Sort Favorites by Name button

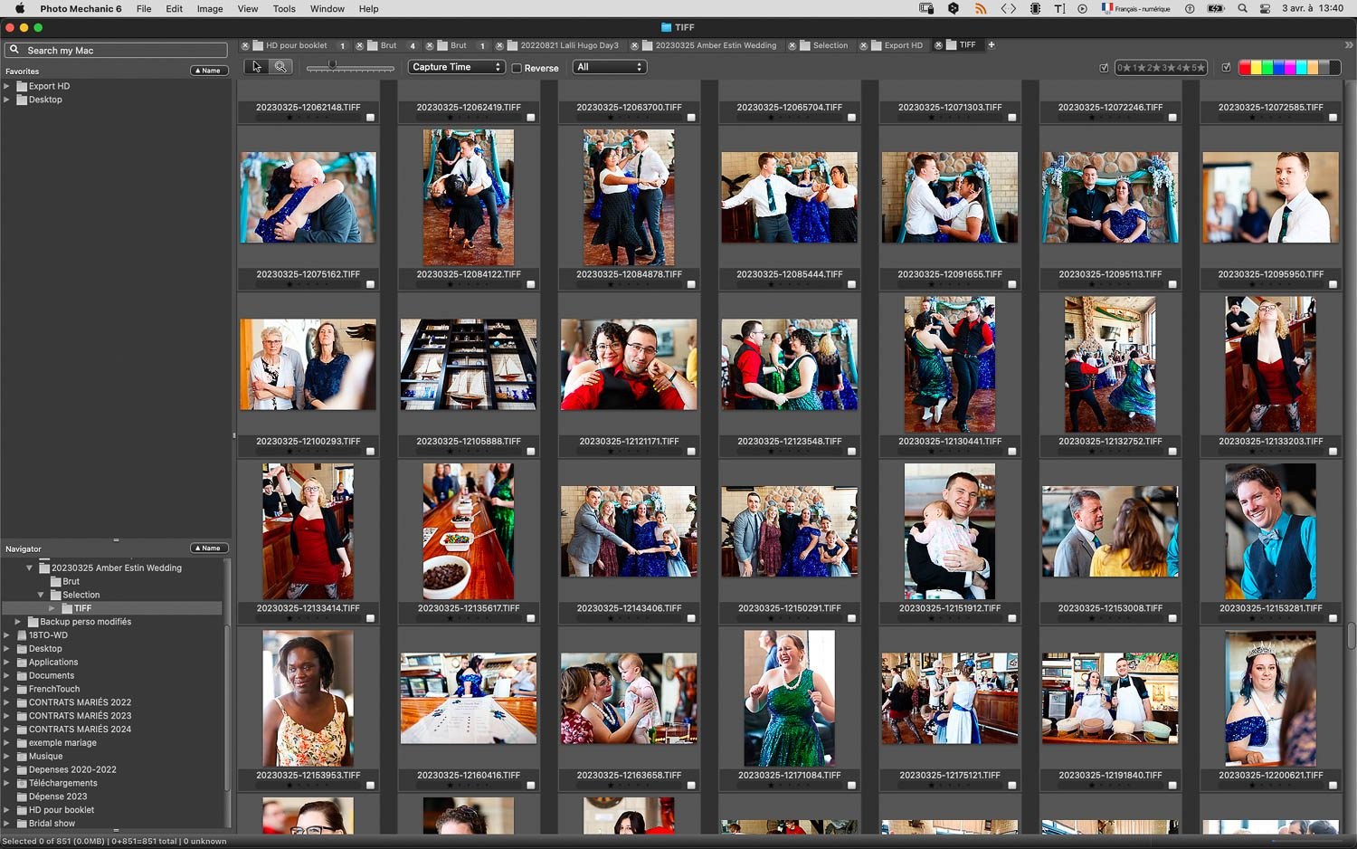point(208,71)
